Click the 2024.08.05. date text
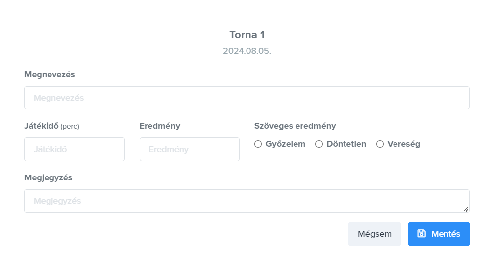493x265 pixels. [x=247, y=51]
